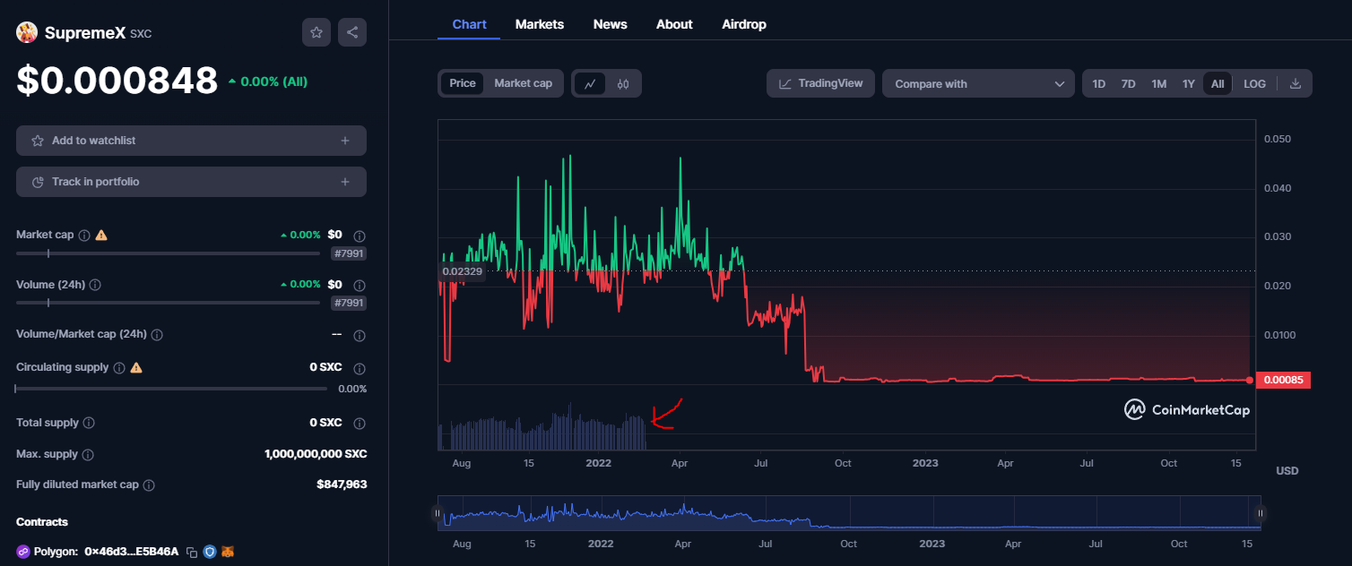Click Market cap rank #7991 badge

click(348, 253)
